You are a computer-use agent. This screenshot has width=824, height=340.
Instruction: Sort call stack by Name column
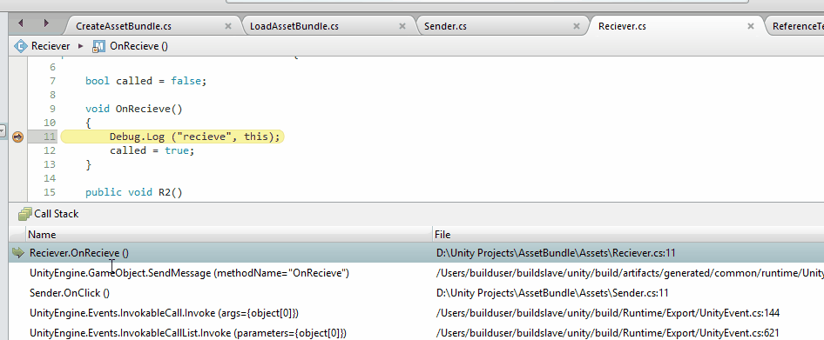(228, 235)
